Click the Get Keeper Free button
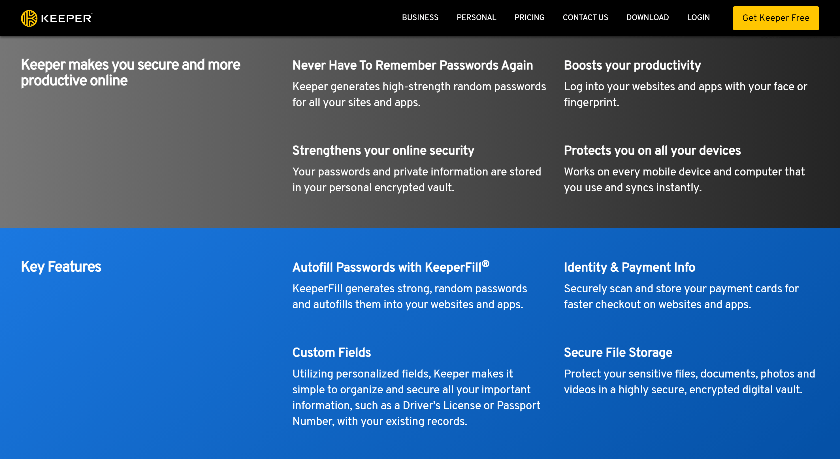The height and width of the screenshot is (459, 840). (775, 18)
